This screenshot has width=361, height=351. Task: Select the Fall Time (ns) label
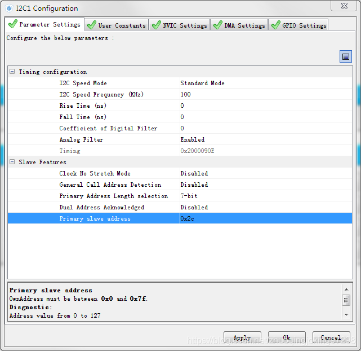[x=83, y=117]
